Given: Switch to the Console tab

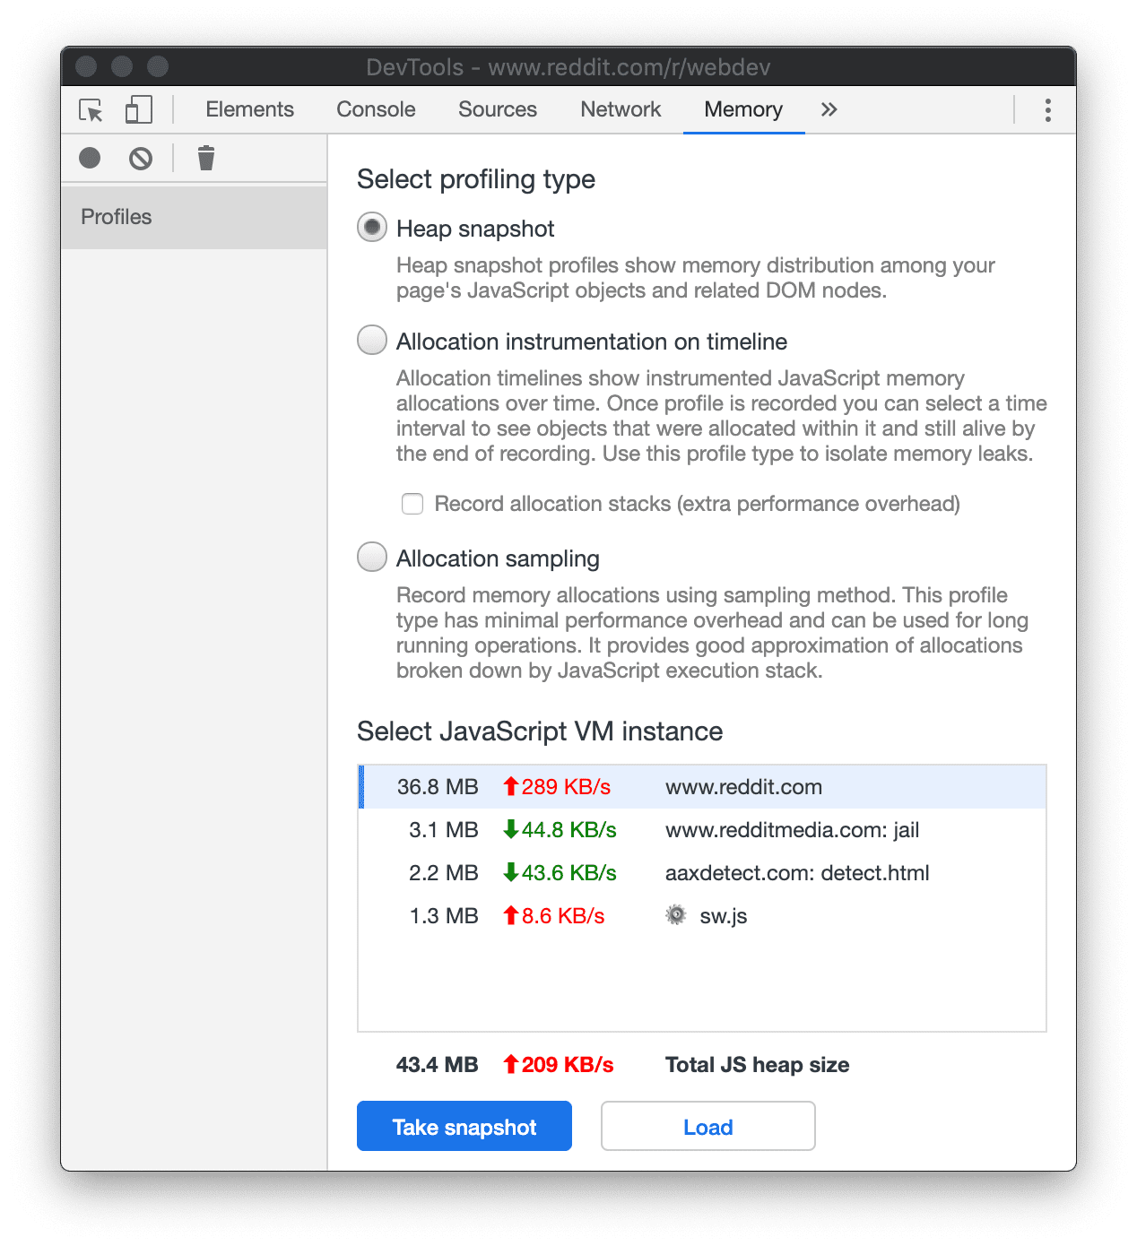Looking at the screenshot, I should click(376, 109).
